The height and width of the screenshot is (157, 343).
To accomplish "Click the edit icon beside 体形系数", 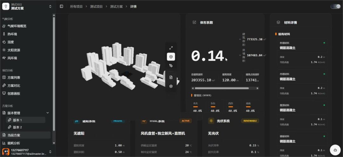I will 194,22.
